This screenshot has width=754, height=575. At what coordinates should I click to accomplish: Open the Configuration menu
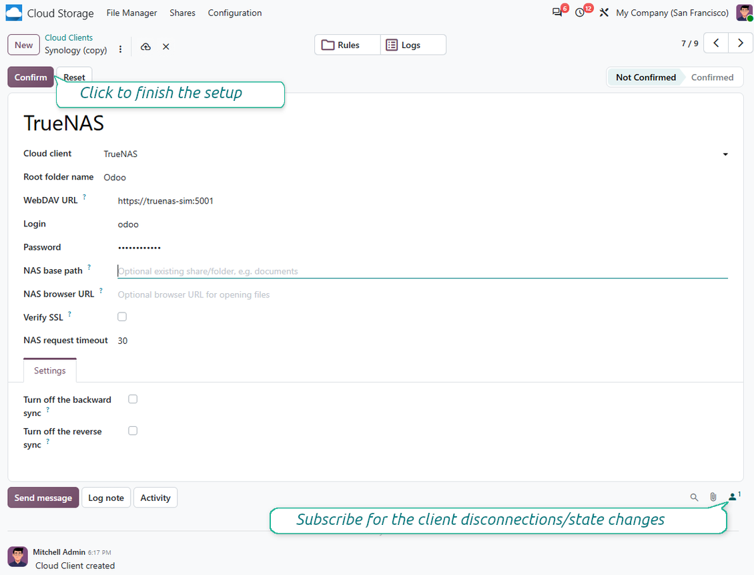tap(235, 13)
